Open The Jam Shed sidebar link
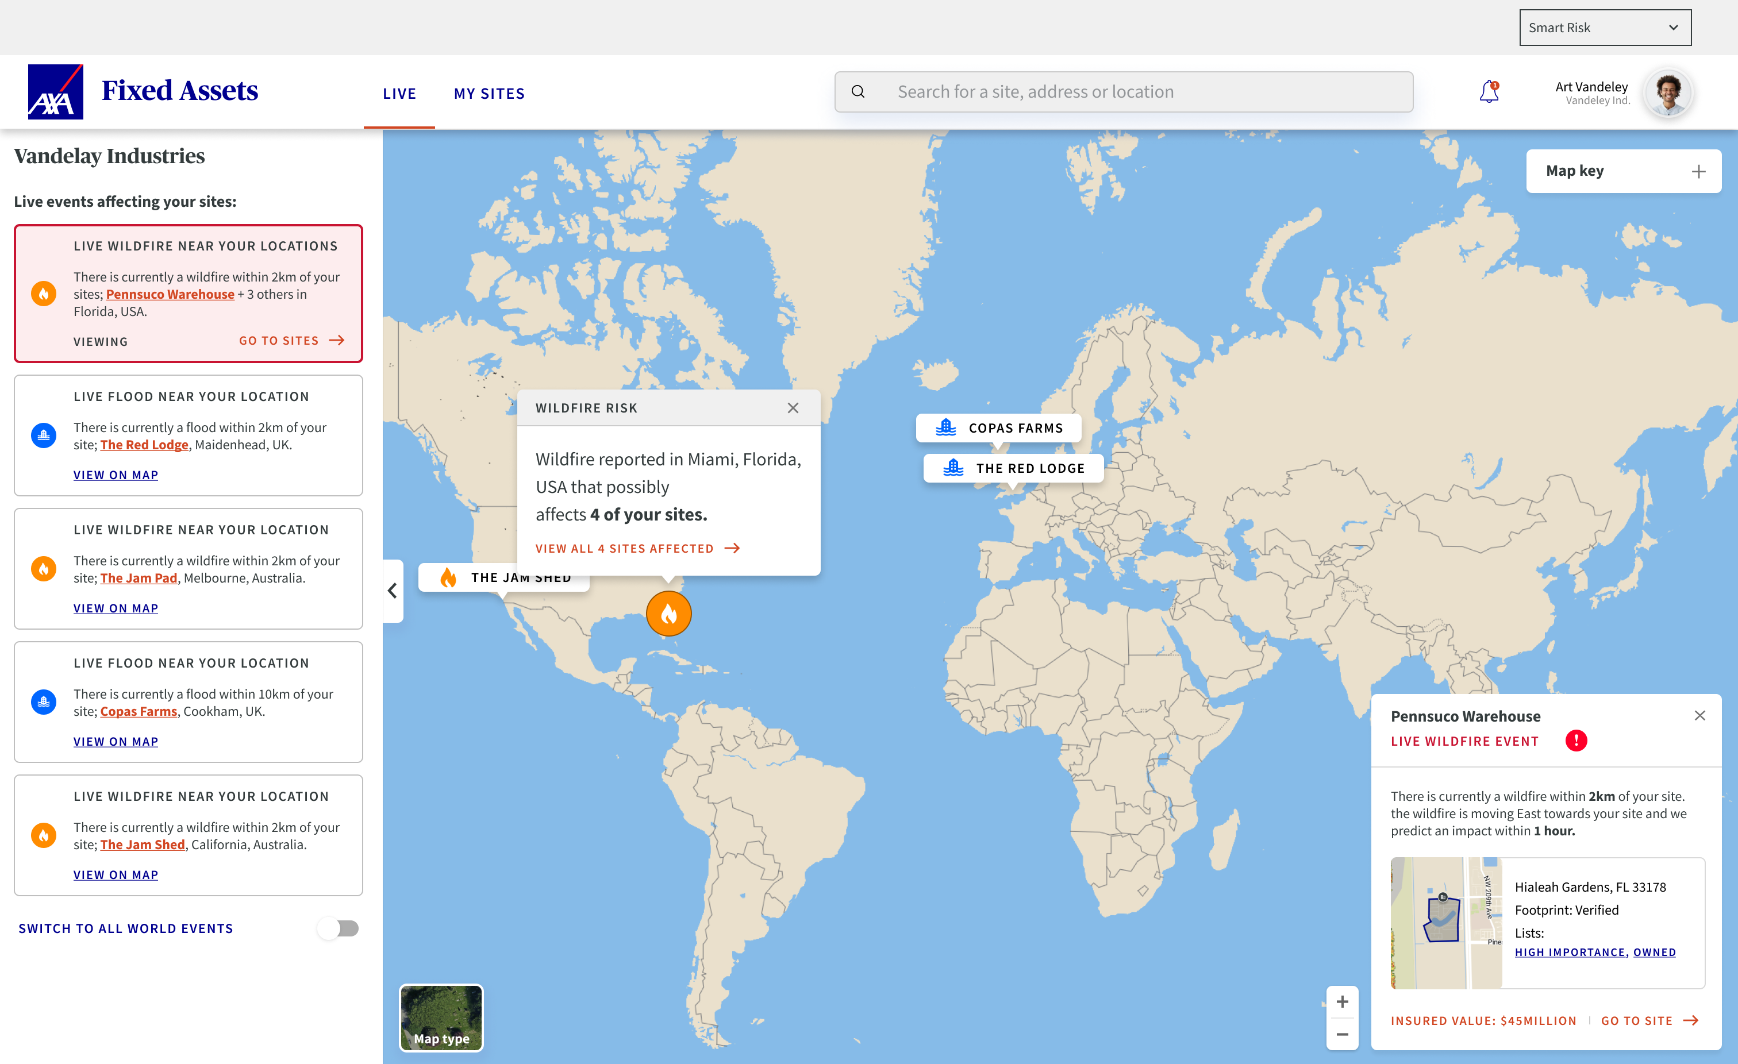Image resolution: width=1738 pixels, height=1064 pixels. click(143, 845)
